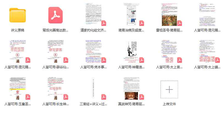
Task: Open the 人皆可用·太上言... PDF thumbnail
Action: pos(169,51)
